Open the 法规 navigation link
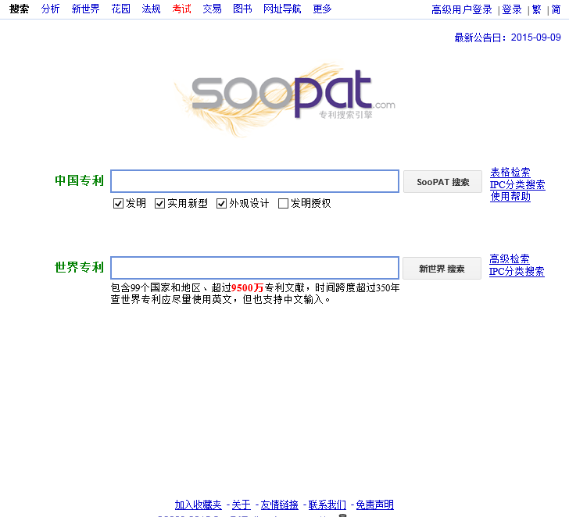 (x=151, y=9)
